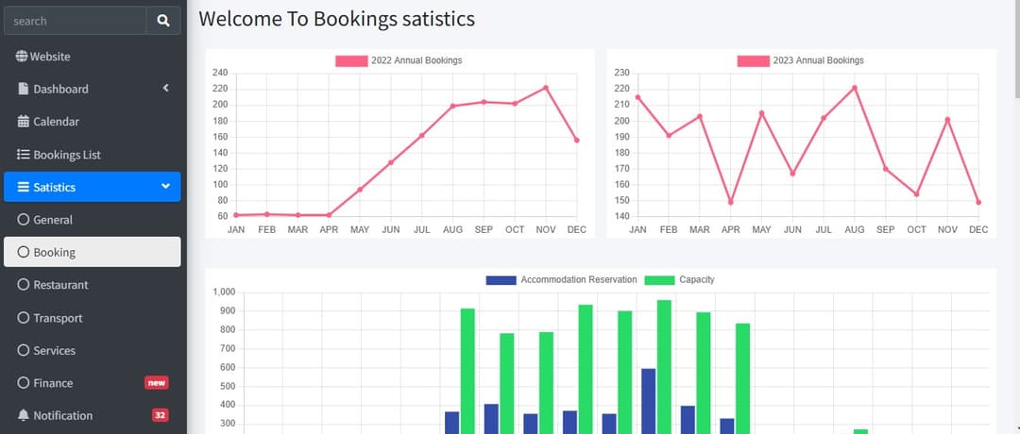The height and width of the screenshot is (434, 1020).
Task: Click the Notification bell icon
Action: click(x=24, y=416)
